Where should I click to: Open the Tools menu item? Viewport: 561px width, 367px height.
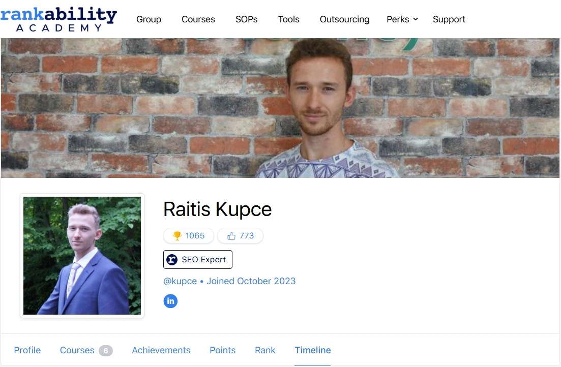(x=289, y=19)
